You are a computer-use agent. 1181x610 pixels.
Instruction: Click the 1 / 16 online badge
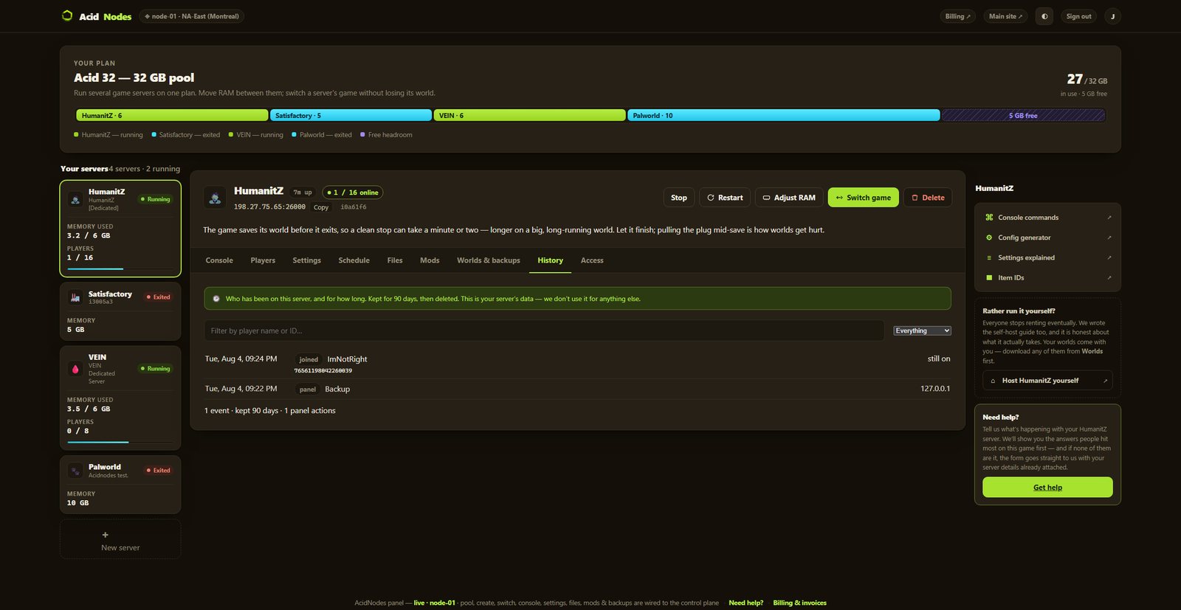tap(353, 193)
